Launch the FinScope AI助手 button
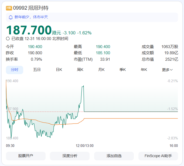The height and width of the screenshot is (166, 184). (x=158, y=156)
